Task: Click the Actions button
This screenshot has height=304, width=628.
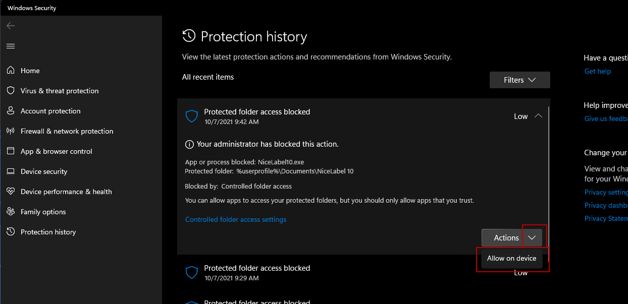Action: (506, 237)
